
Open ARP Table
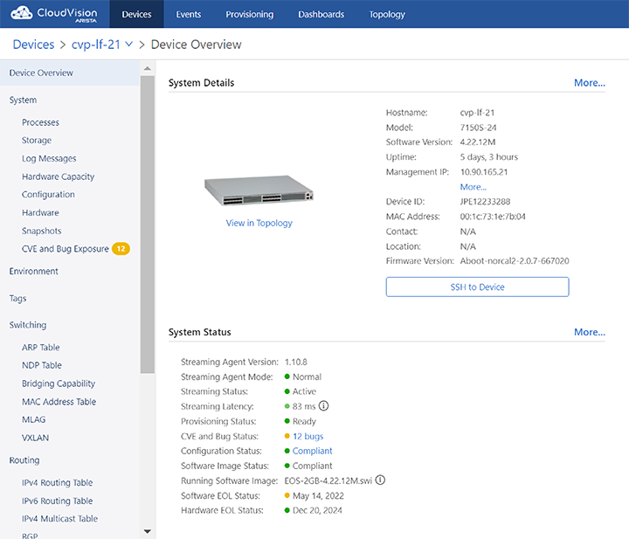[40, 348]
